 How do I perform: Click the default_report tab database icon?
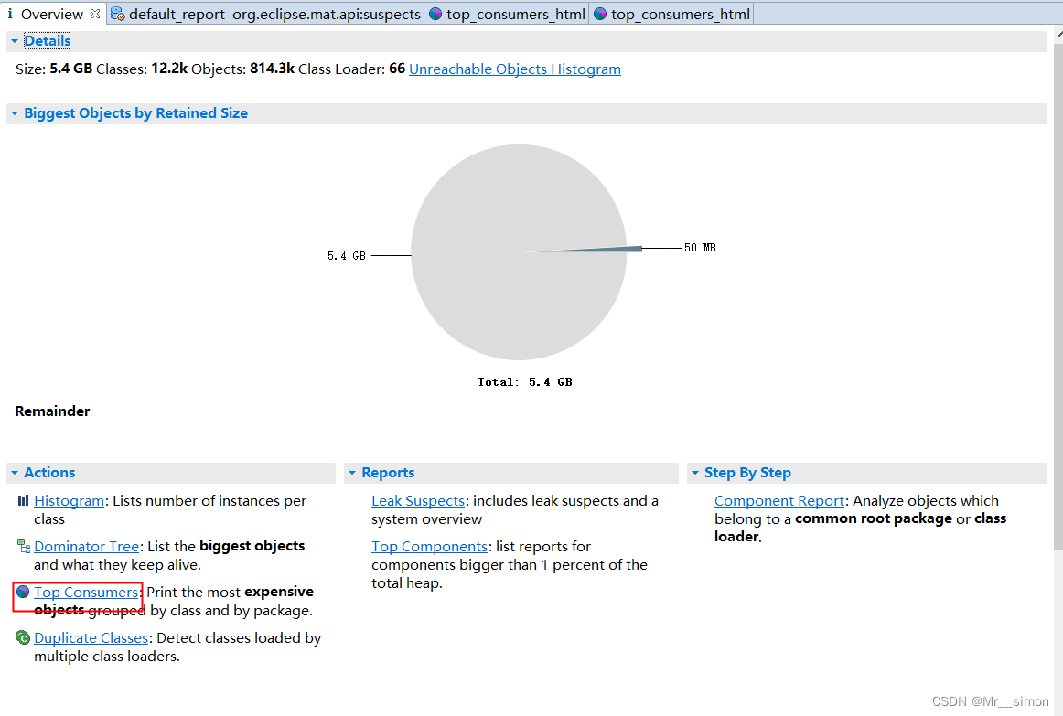[x=118, y=15]
